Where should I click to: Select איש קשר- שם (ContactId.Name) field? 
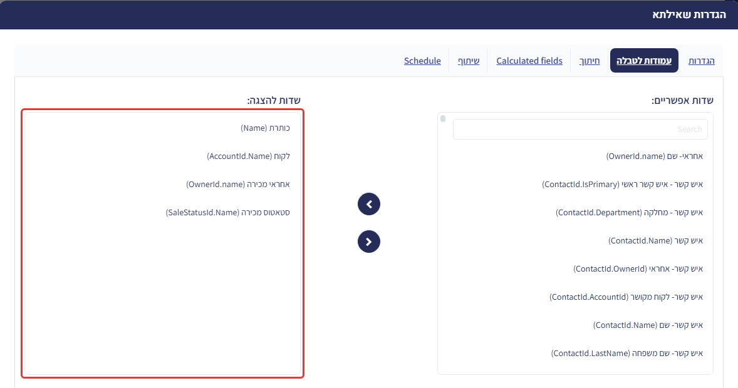(648, 325)
